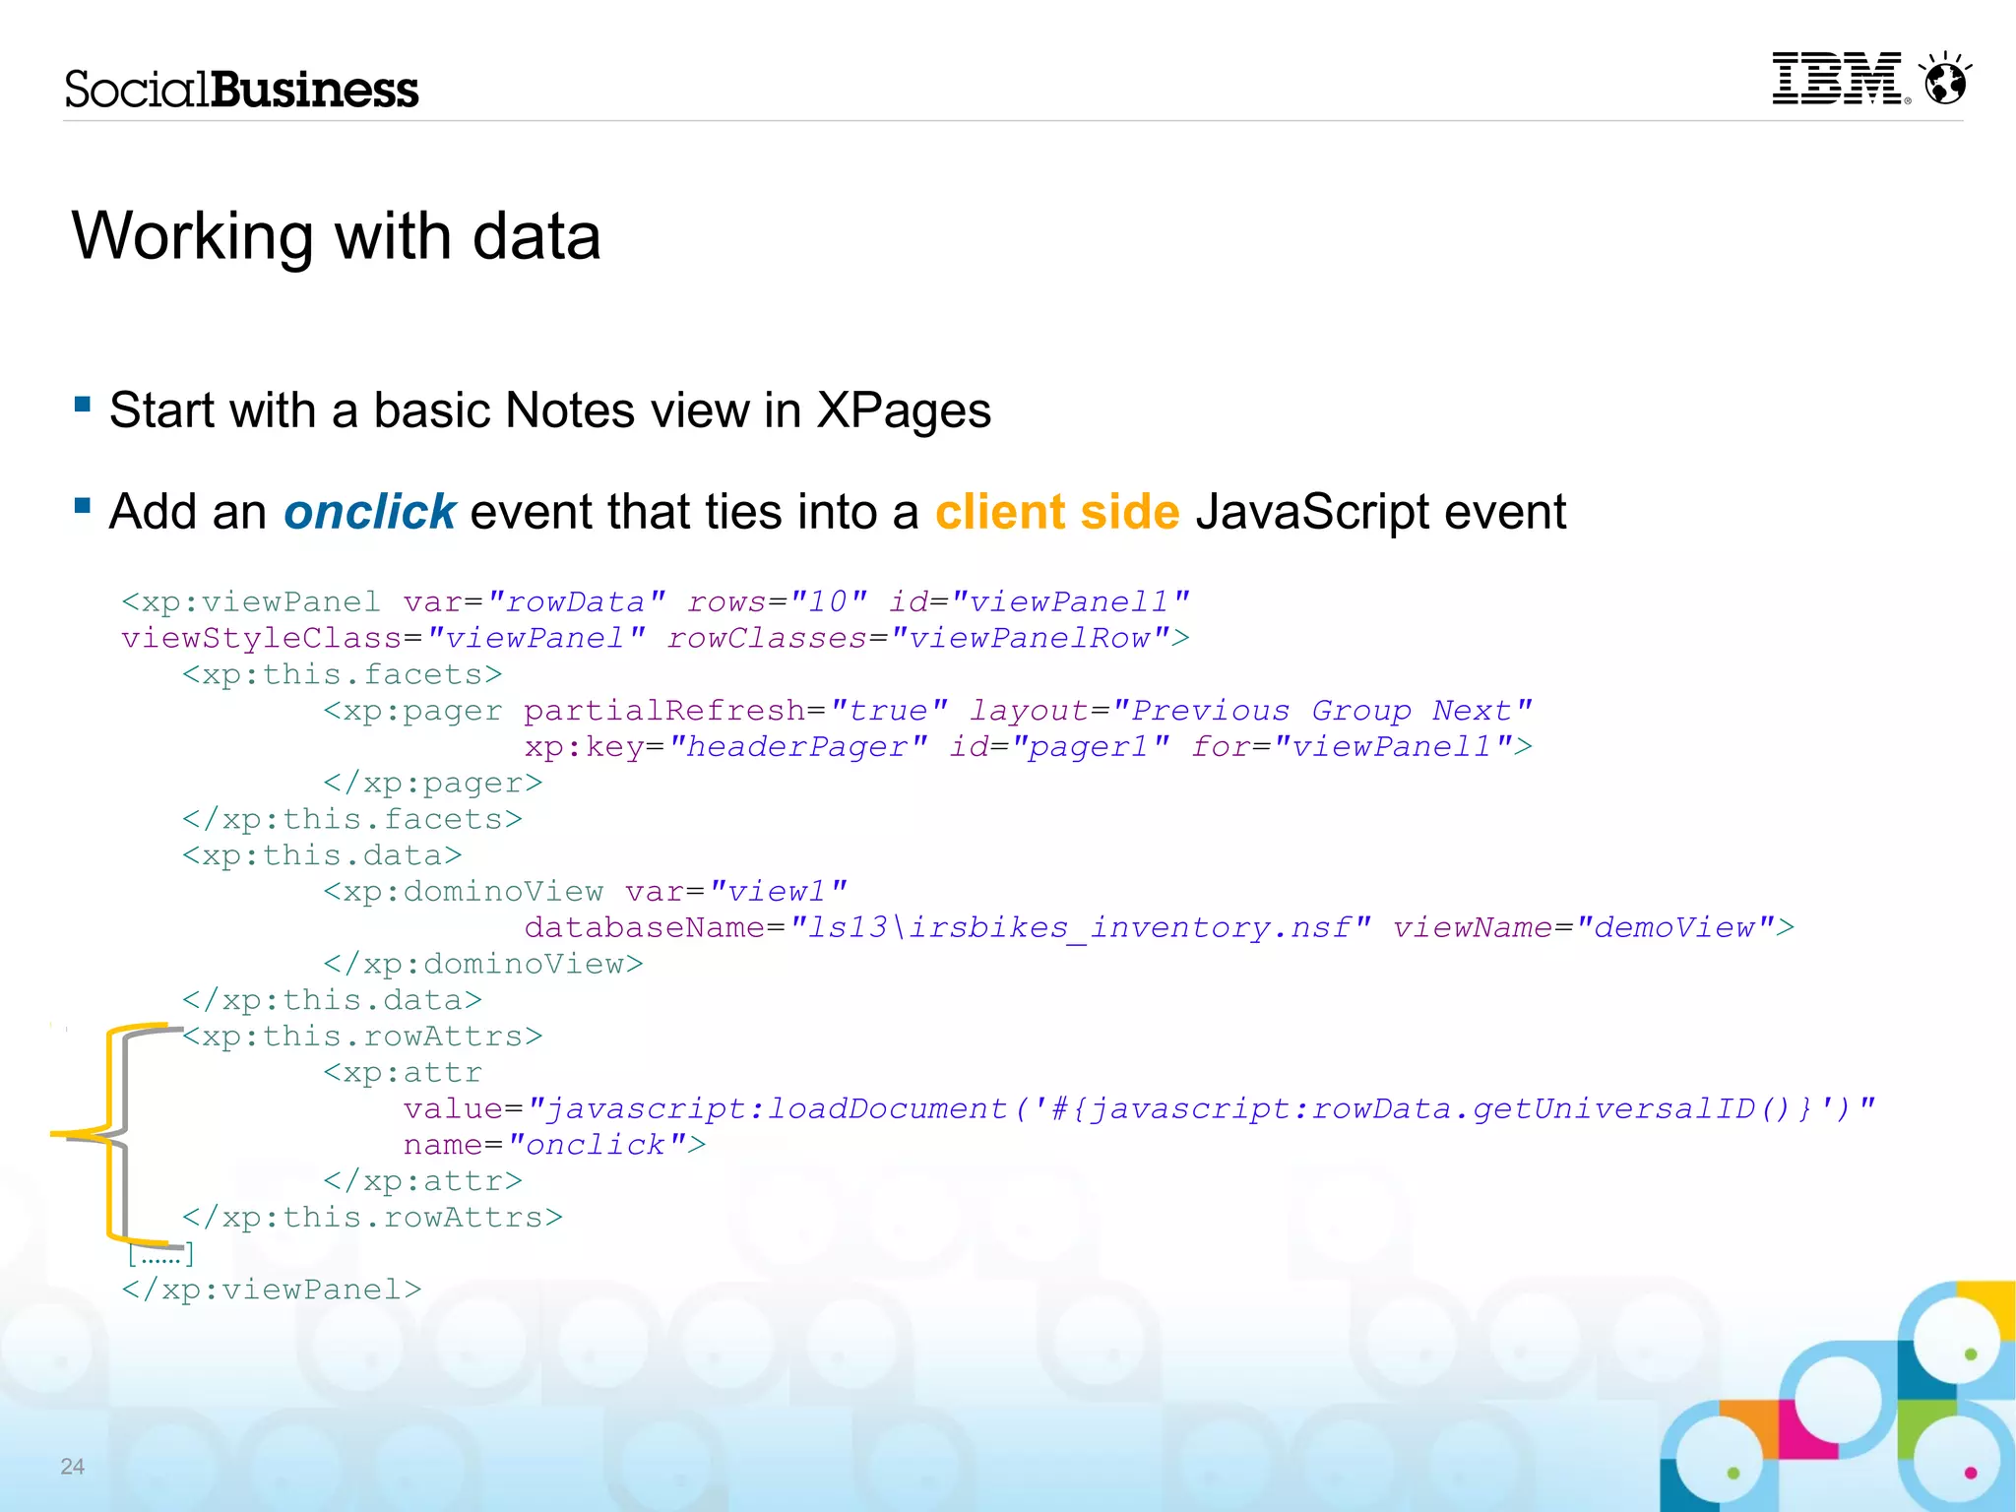Click the "</xp:dominoView>" closing tag
The width and height of the screenshot is (2016, 1512).
[483, 964]
